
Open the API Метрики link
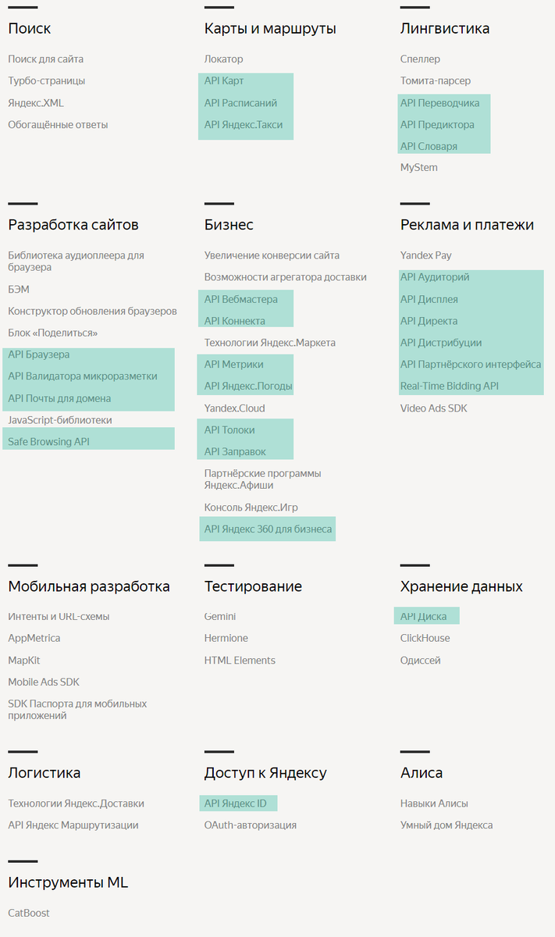(x=233, y=365)
